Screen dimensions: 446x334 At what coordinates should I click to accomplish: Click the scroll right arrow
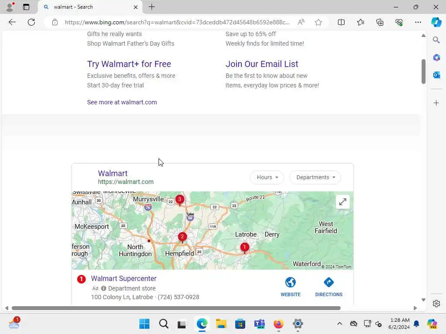(x=415, y=308)
